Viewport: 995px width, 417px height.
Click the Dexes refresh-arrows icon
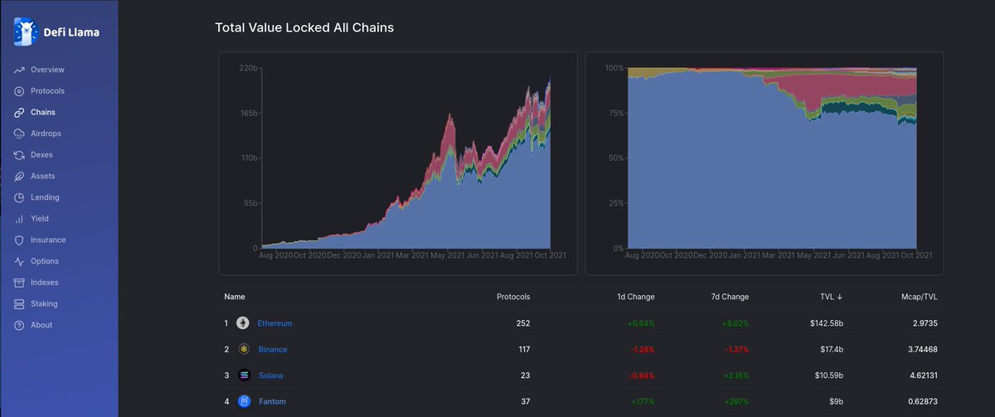(x=19, y=155)
